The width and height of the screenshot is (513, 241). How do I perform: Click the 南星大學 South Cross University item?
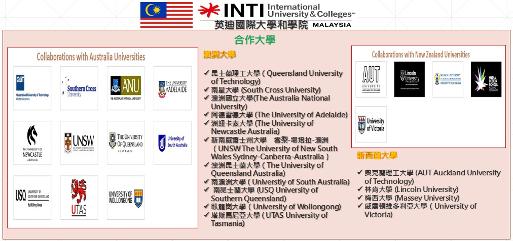pos(262,90)
